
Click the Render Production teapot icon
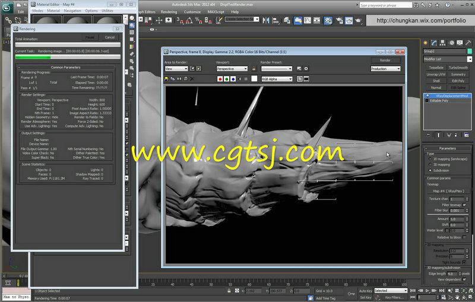tap(359, 20)
